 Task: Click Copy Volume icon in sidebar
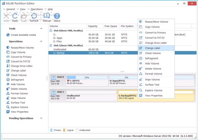(x=8, y=52)
